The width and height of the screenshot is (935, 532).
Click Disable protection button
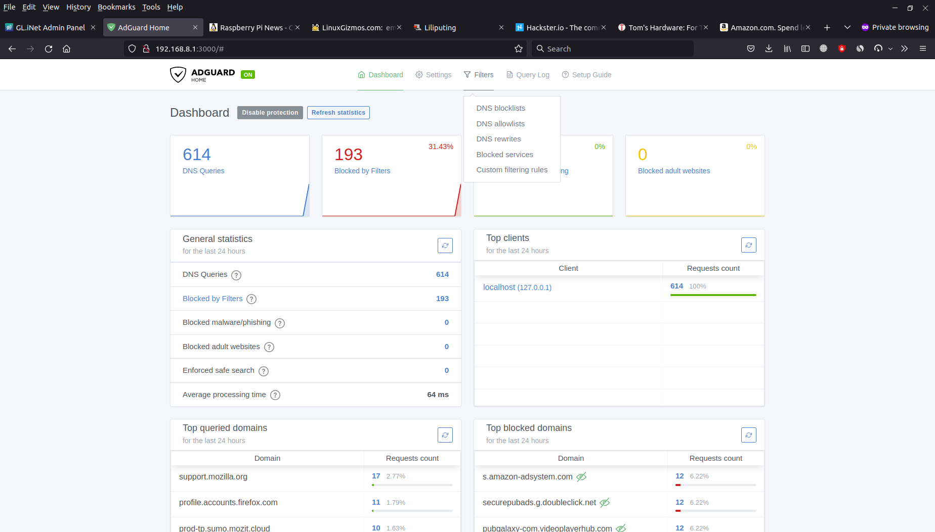[x=270, y=113]
